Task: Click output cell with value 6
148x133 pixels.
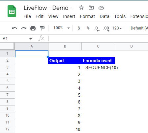Action: coord(65,102)
